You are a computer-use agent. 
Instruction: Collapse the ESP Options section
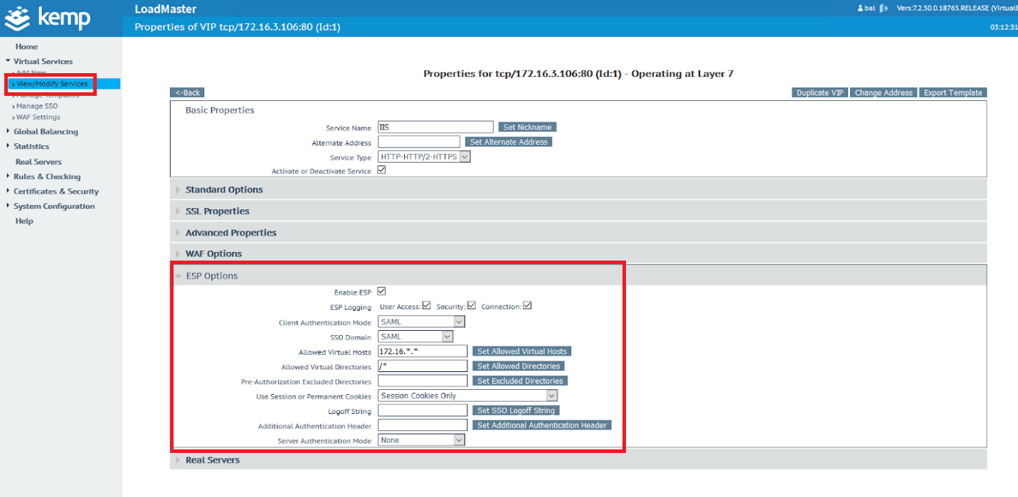pyautogui.click(x=211, y=275)
